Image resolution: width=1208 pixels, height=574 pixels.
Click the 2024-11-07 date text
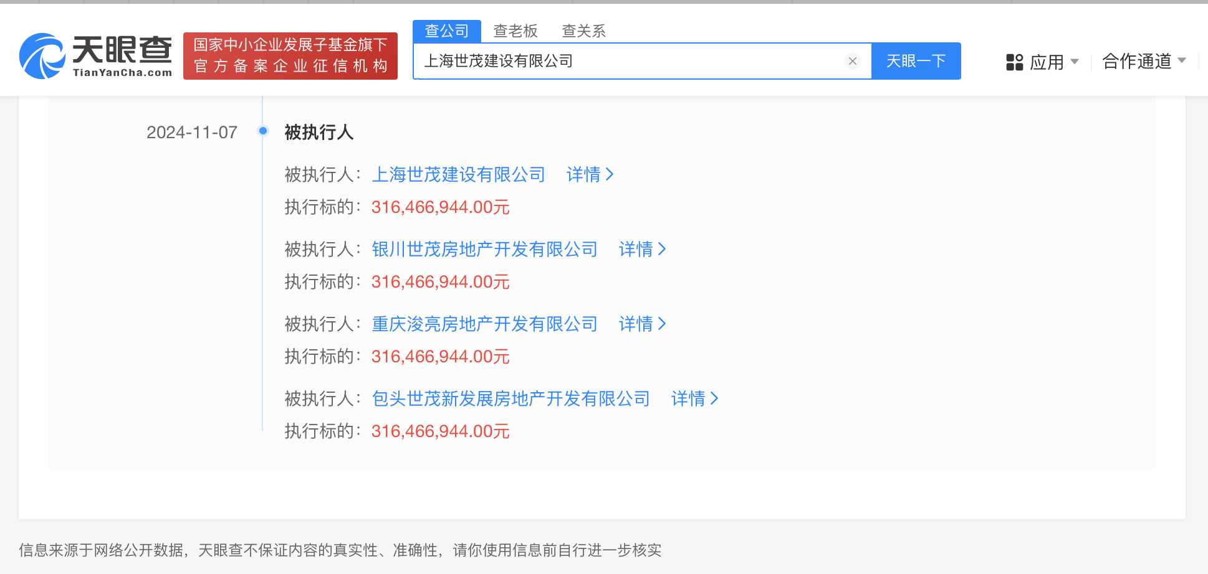(x=192, y=132)
